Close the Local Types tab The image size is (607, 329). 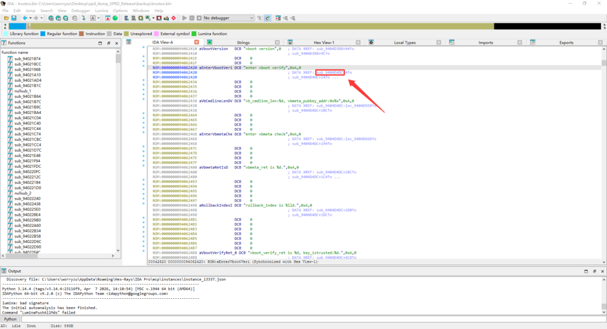439,43
